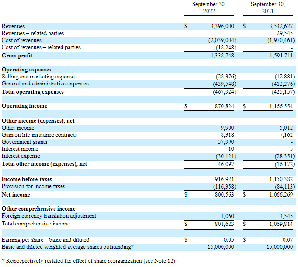Select the 1,066,269 net income value

click(281, 195)
